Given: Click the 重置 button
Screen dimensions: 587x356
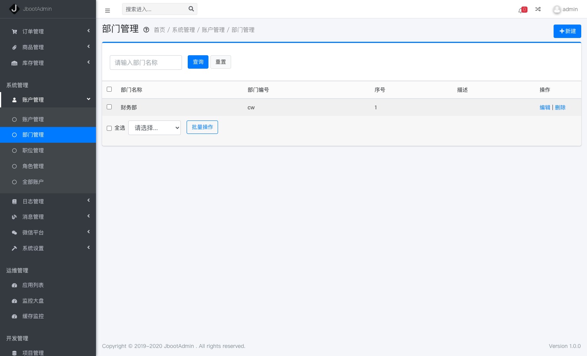Looking at the screenshot, I should [x=221, y=62].
